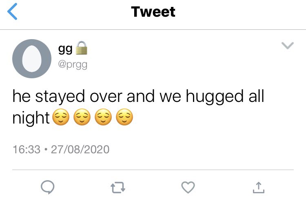Viewport: 306px width, 201px height.
Task: Open the profile via display name gg
Action: point(65,49)
